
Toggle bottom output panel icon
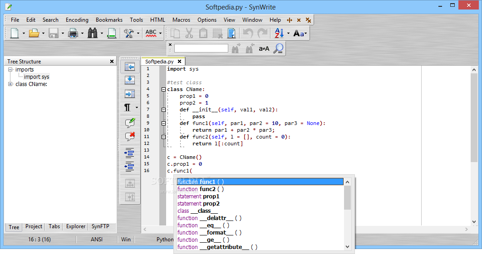click(x=130, y=80)
